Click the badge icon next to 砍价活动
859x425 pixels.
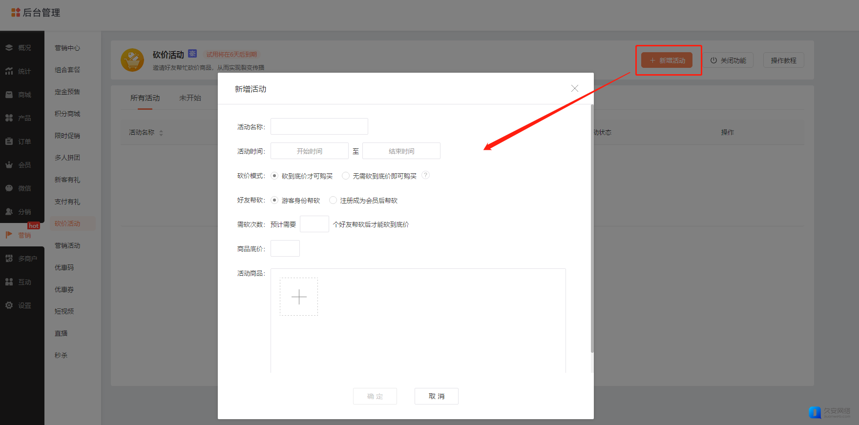pyautogui.click(x=192, y=53)
